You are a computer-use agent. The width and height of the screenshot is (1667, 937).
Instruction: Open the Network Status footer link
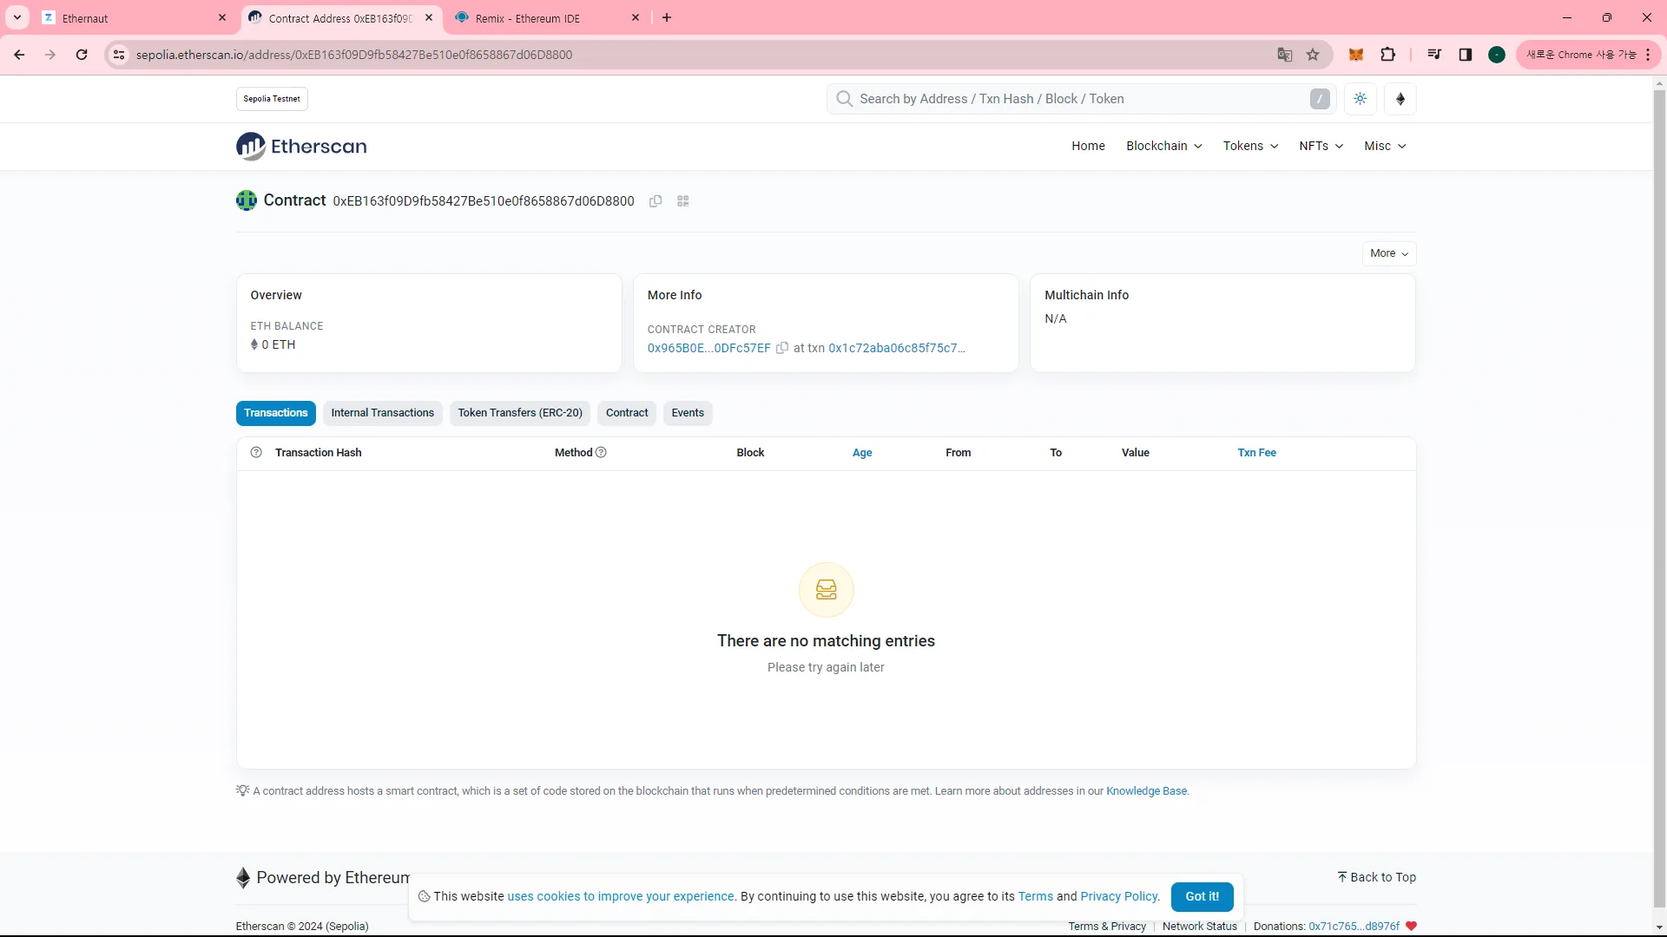point(1200,927)
